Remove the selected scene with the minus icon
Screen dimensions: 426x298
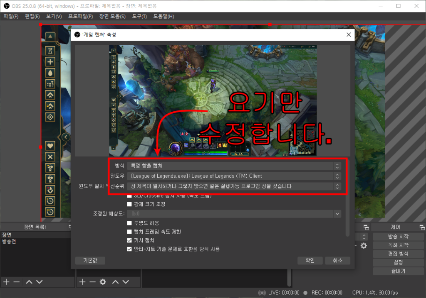[17, 282]
